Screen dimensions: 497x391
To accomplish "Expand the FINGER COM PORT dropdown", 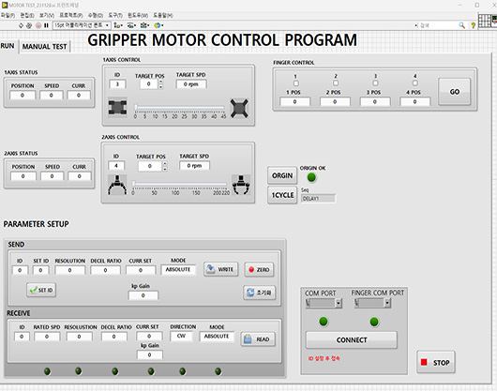I will (373, 303).
